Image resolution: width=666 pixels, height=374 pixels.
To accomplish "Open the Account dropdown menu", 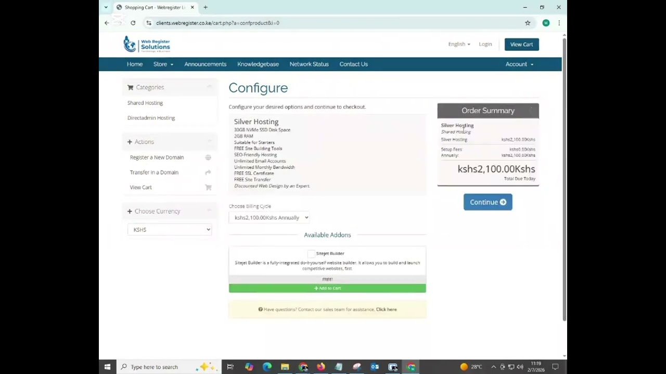I will (x=519, y=64).
